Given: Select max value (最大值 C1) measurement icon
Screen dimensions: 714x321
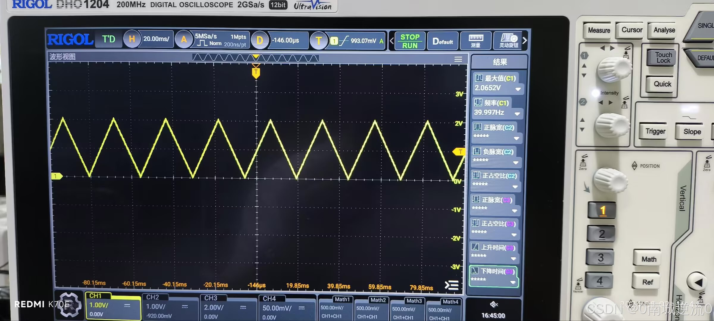Looking at the screenshot, I should [479, 78].
